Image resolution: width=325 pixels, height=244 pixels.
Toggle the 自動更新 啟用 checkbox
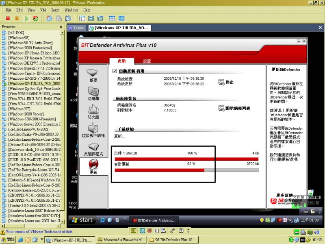pos(115,71)
